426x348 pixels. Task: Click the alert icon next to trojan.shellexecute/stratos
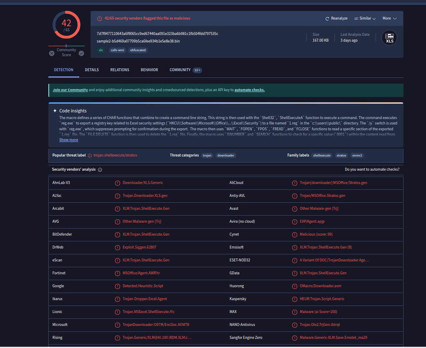click(x=90, y=155)
